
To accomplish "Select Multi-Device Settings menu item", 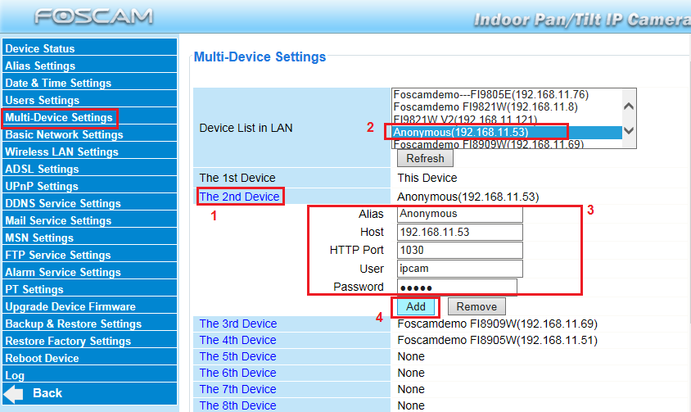I will point(89,117).
